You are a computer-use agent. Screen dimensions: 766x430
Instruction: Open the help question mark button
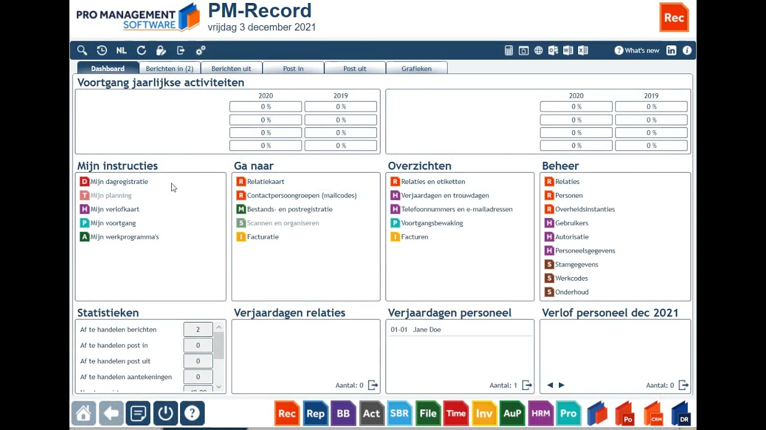pos(192,413)
